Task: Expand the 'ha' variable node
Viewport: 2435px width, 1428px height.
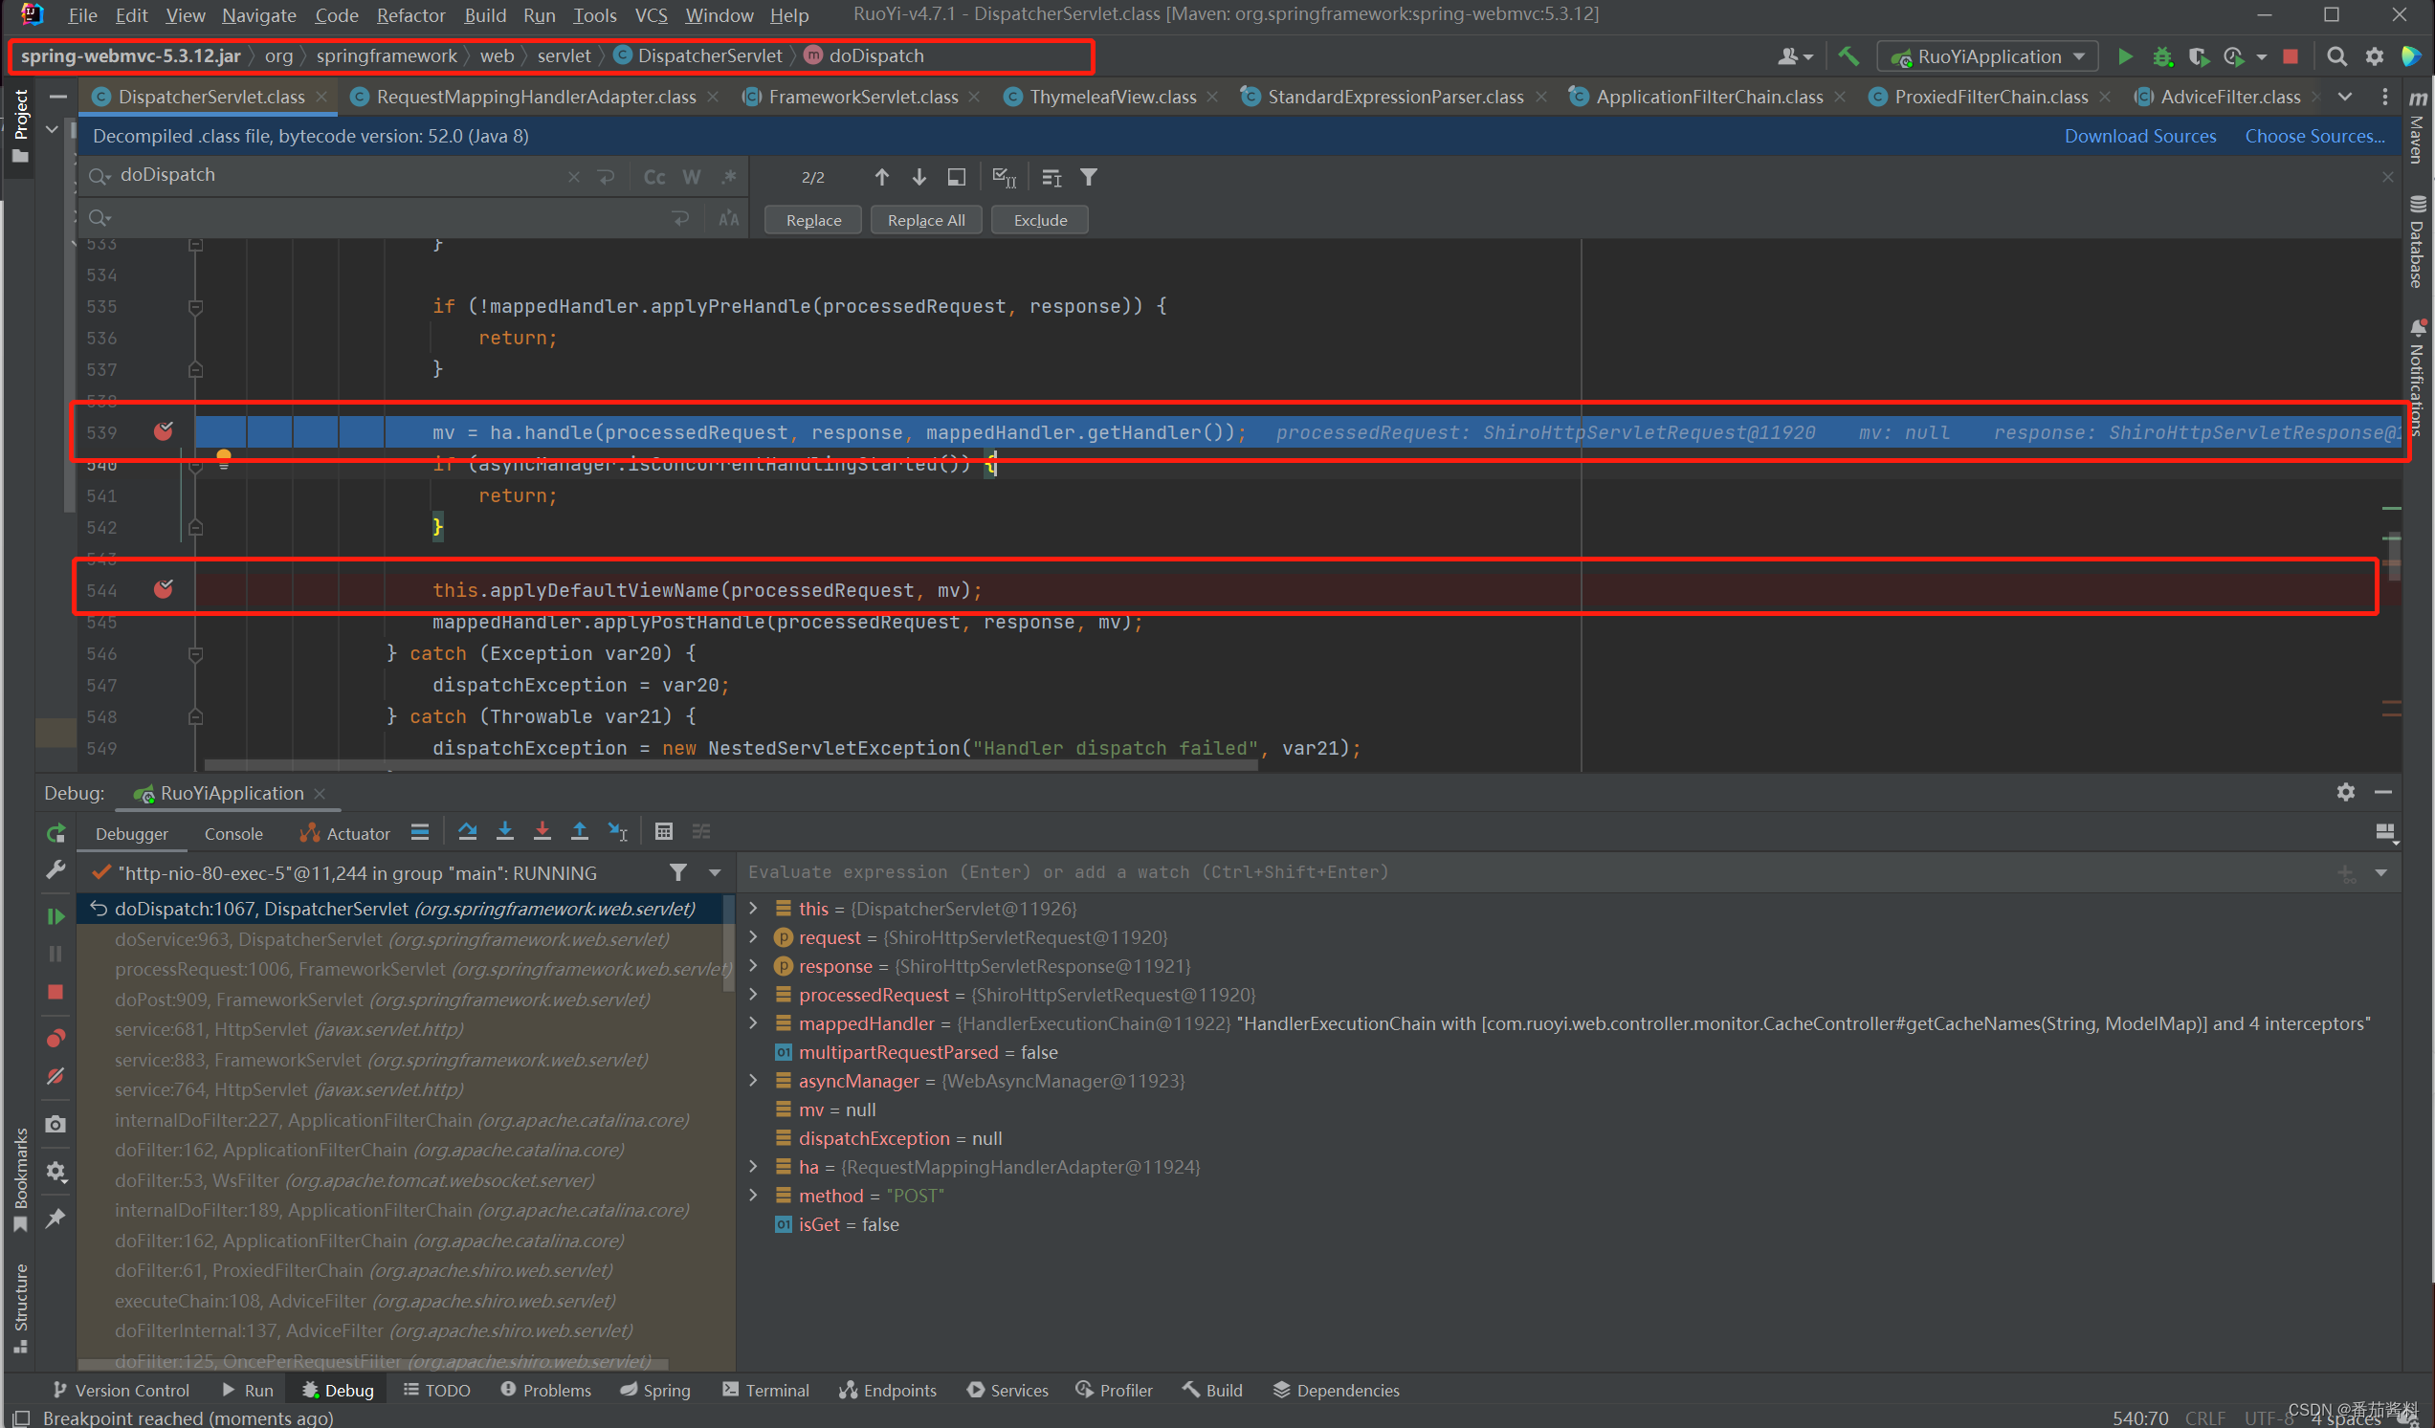Action: coord(754,1166)
